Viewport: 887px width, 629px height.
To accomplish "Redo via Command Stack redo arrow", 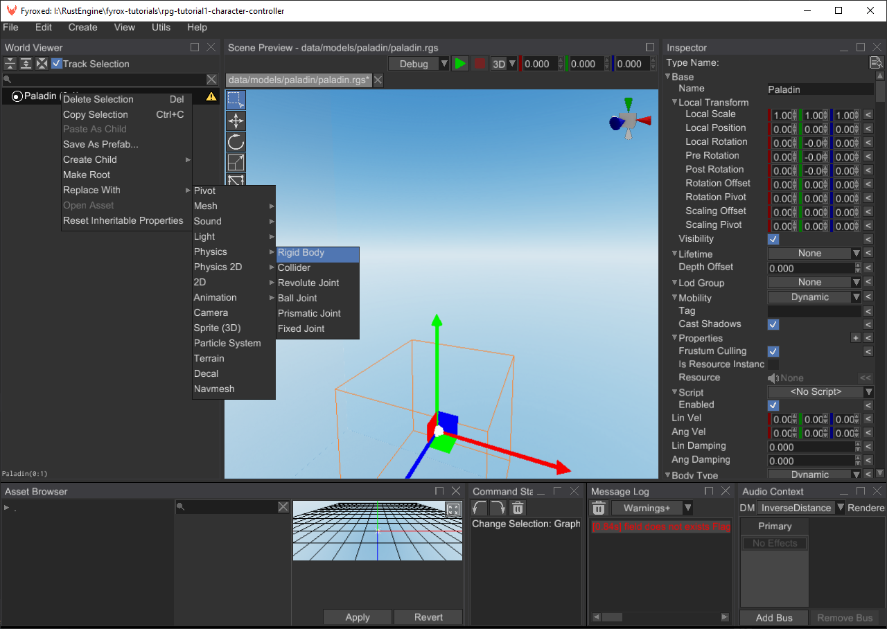I will tap(498, 508).
